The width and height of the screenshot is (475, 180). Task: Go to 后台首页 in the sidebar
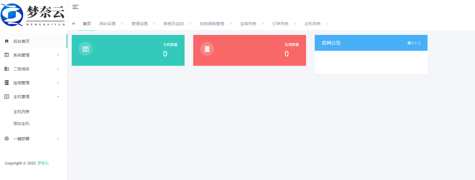[x=34, y=41]
